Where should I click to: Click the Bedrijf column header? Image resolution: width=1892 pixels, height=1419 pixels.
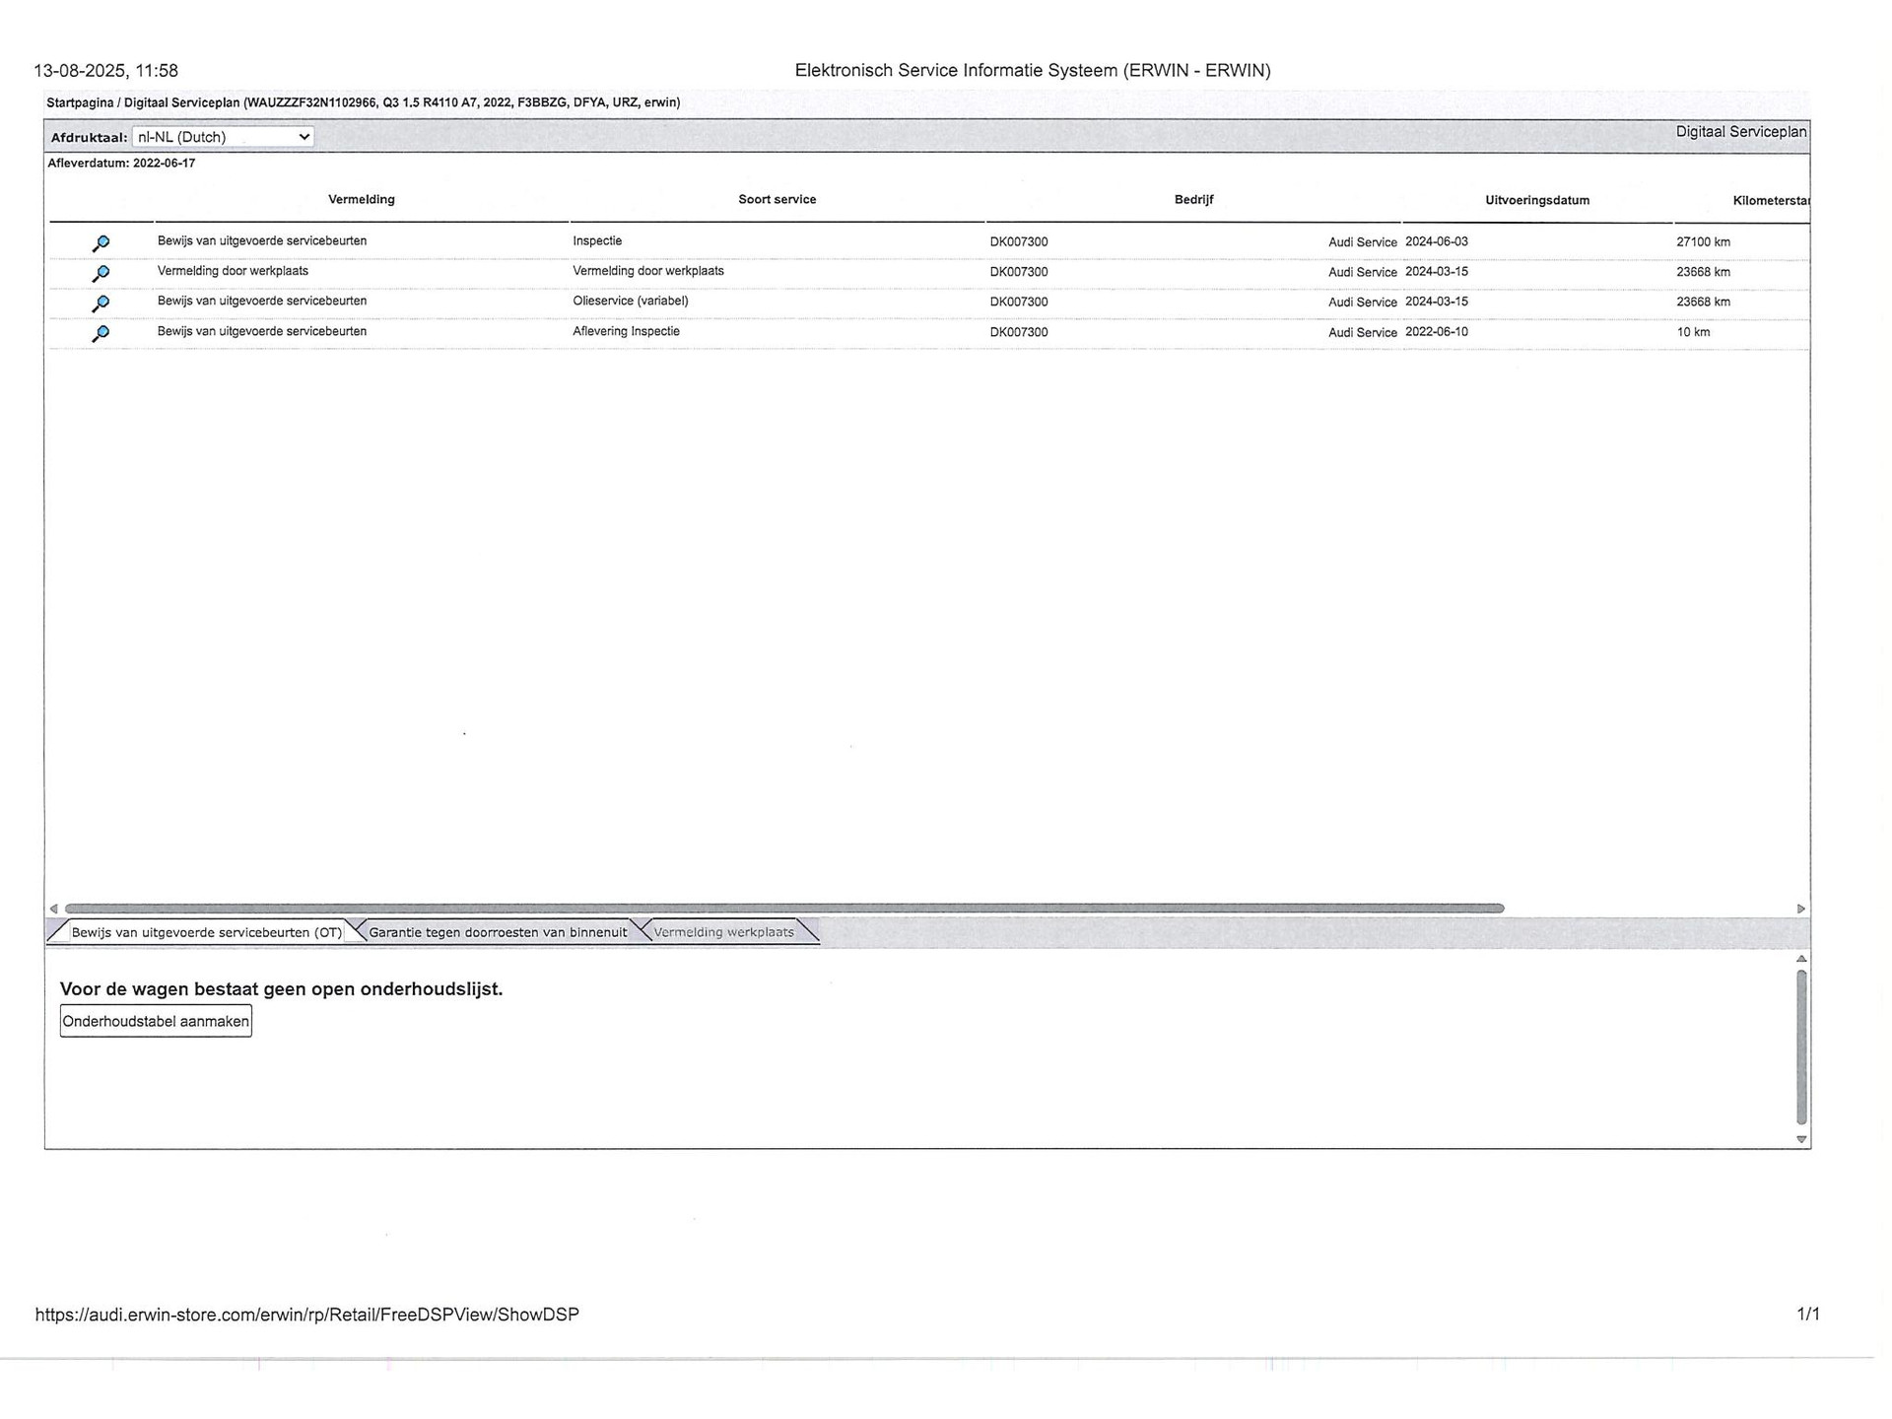tap(1192, 199)
